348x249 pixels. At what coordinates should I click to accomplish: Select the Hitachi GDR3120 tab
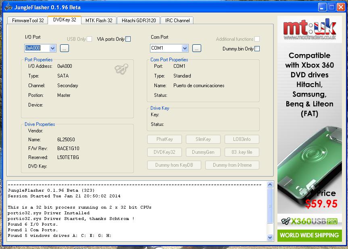click(x=138, y=21)
